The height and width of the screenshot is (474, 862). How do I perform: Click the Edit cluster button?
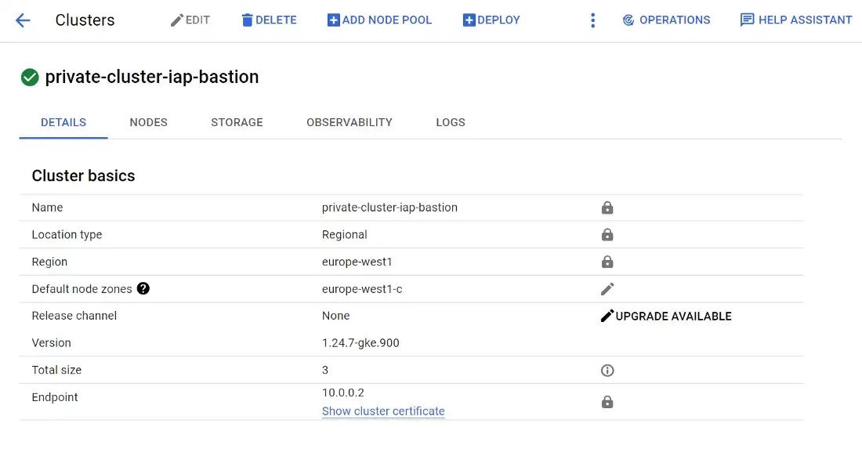click(190, 20)
